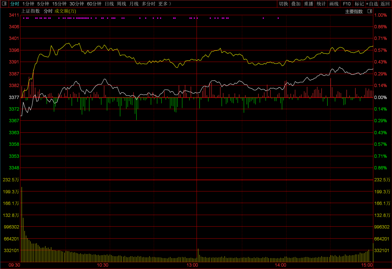Click 返回 to go back
Viewport: 392px width, 269px height.
(x=385, y=4)
